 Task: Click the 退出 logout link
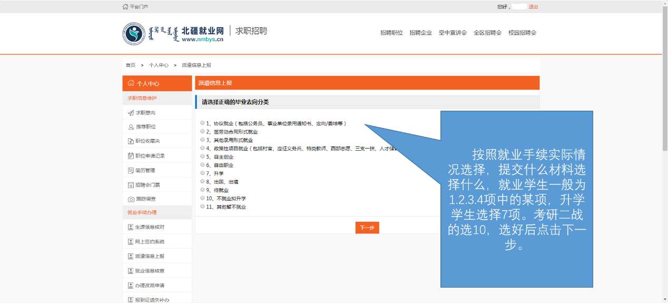(533, 7)
